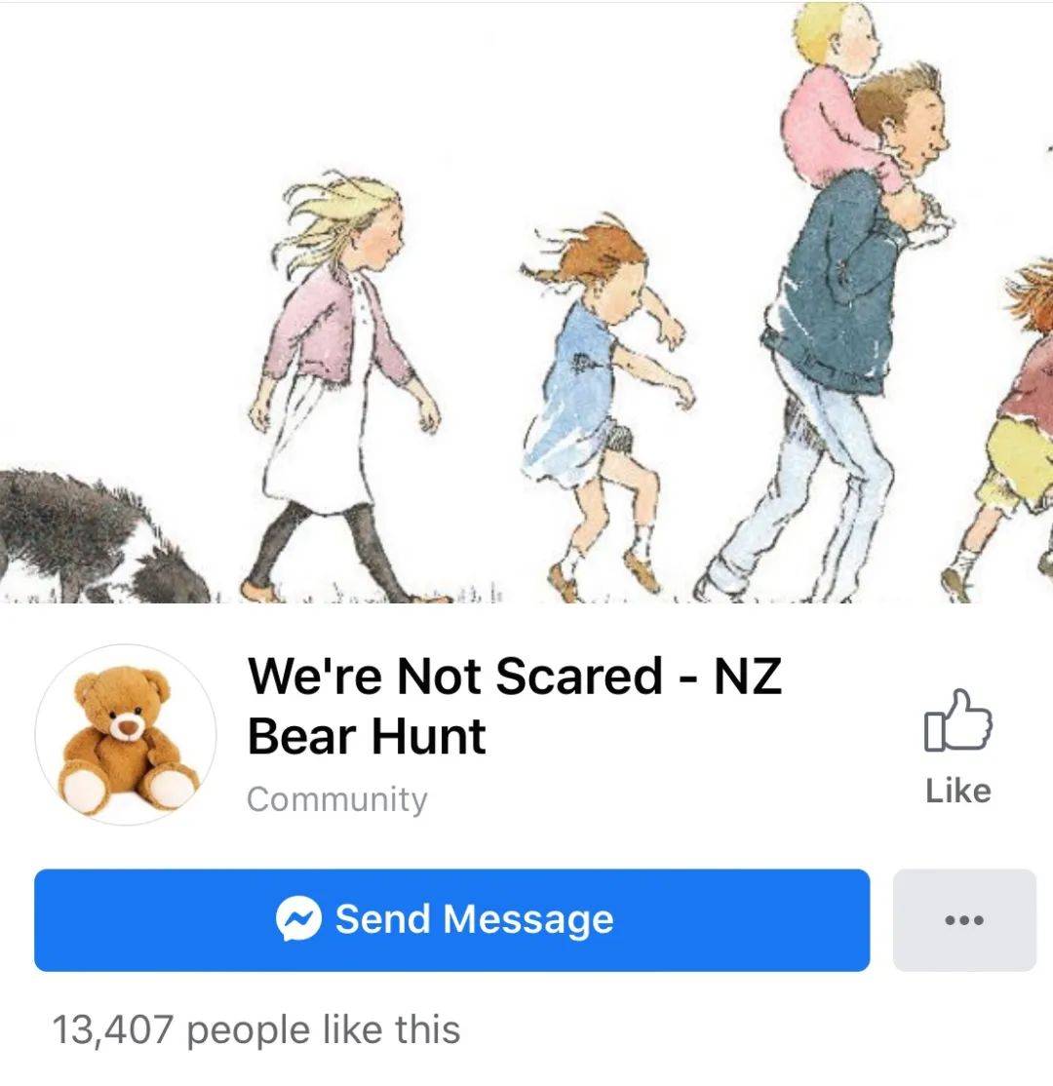Open the three-dots more options button

(964, 919)
